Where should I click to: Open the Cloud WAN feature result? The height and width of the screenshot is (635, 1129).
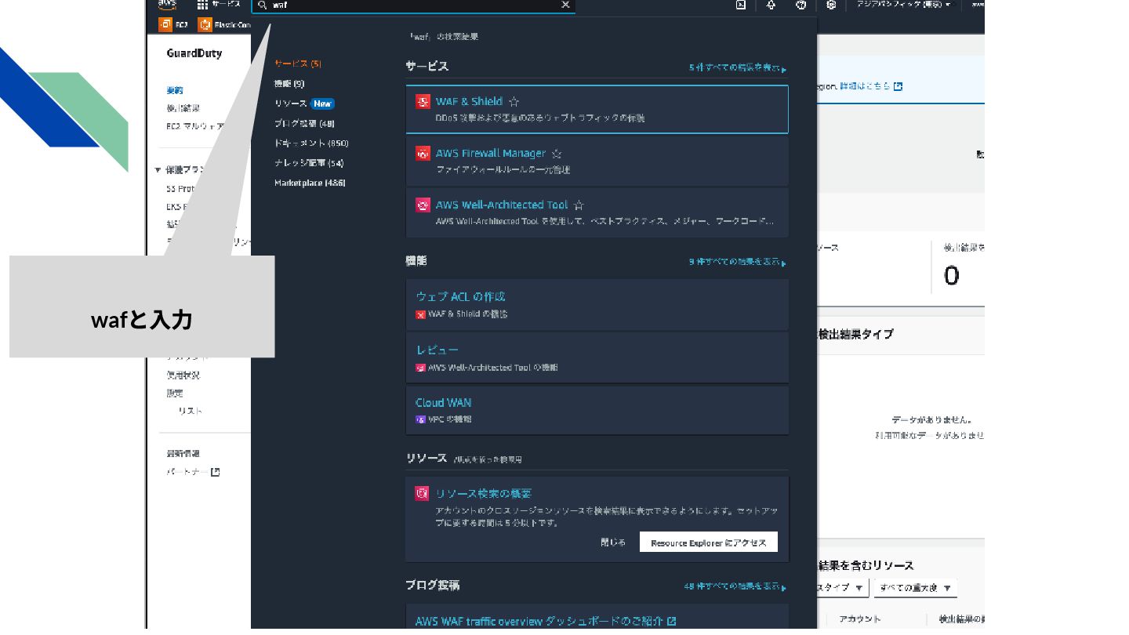(x=597, y=410)
